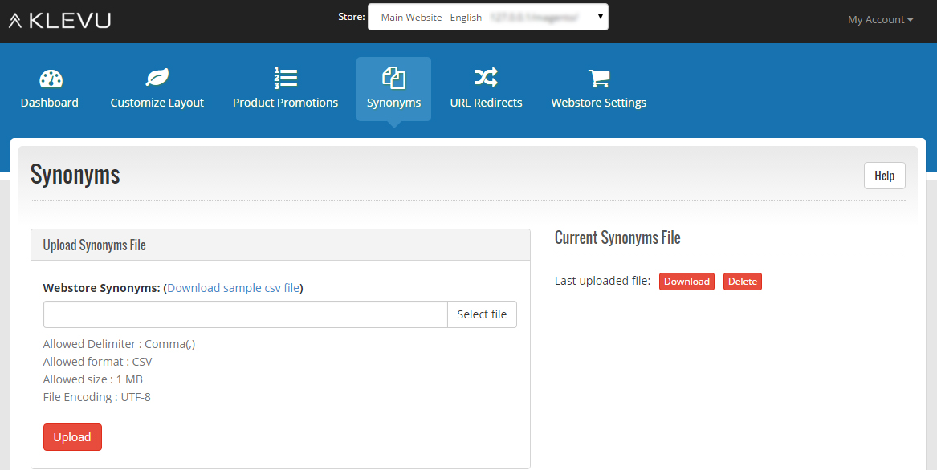
Task: Click the Product Promotions numbered-list icon
Action: pyautogui.click(x=286, y=78)
